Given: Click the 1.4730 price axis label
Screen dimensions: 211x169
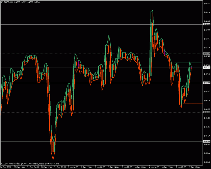Looking at the screenshot, I should pos(207,65).
